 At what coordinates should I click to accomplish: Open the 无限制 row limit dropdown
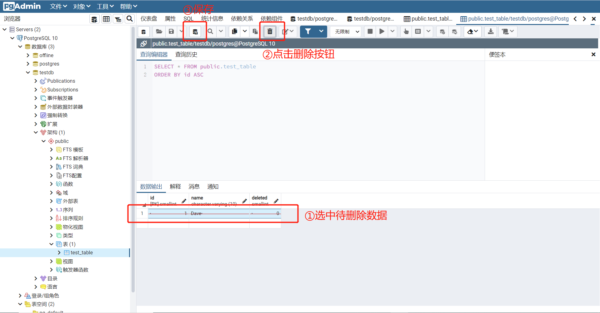(x=345, y=32)
